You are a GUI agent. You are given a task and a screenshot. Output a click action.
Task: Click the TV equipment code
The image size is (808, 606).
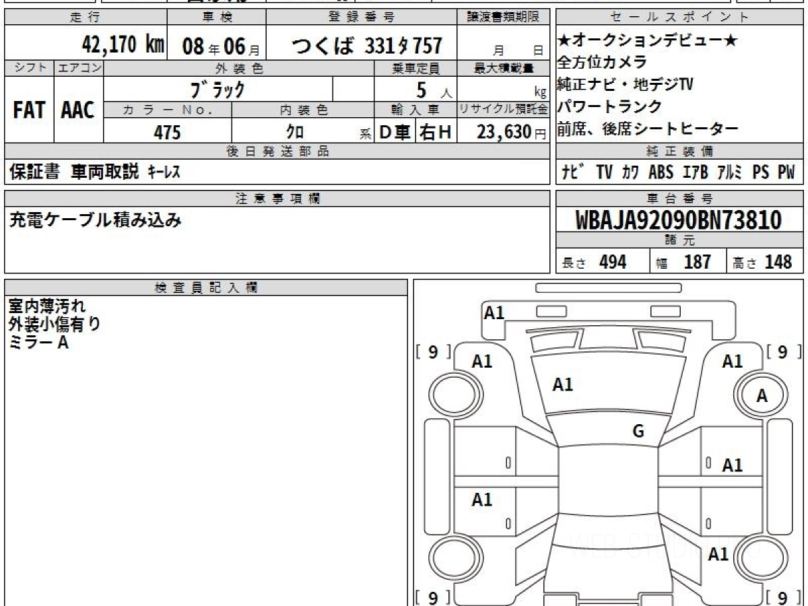604,172
